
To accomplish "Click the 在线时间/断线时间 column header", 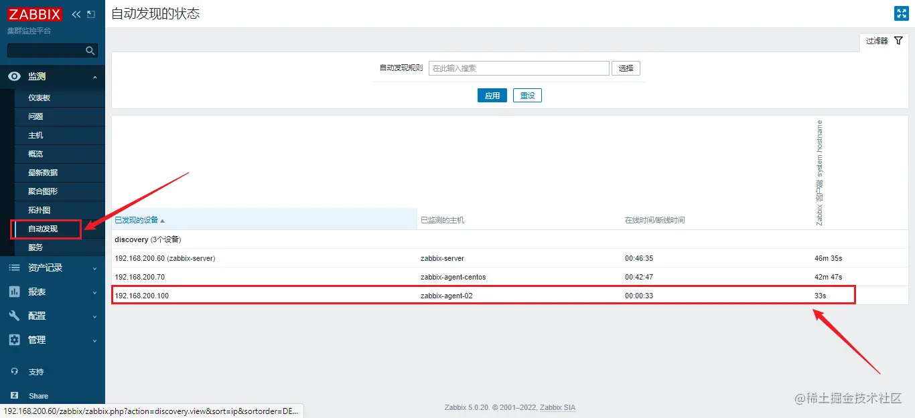I will pos(654,220).
